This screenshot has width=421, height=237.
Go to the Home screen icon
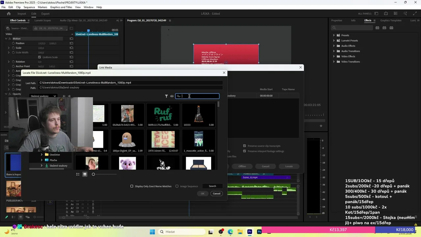9,13
